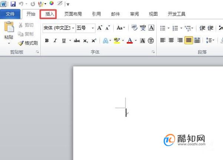
Task: Align text left
Action: (163, 40)
